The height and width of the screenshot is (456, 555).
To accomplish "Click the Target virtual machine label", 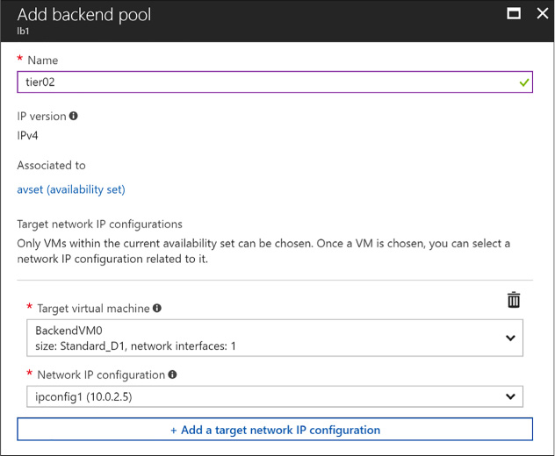I will 93,309.
